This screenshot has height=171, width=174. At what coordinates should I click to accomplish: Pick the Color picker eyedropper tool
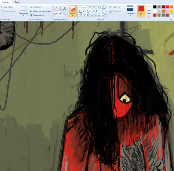pyautogui.click(x=60, y=14)
